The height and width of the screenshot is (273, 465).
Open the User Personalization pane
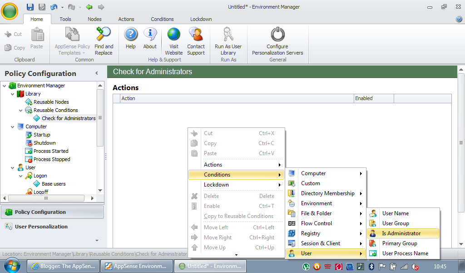click(x=41, y=227)
